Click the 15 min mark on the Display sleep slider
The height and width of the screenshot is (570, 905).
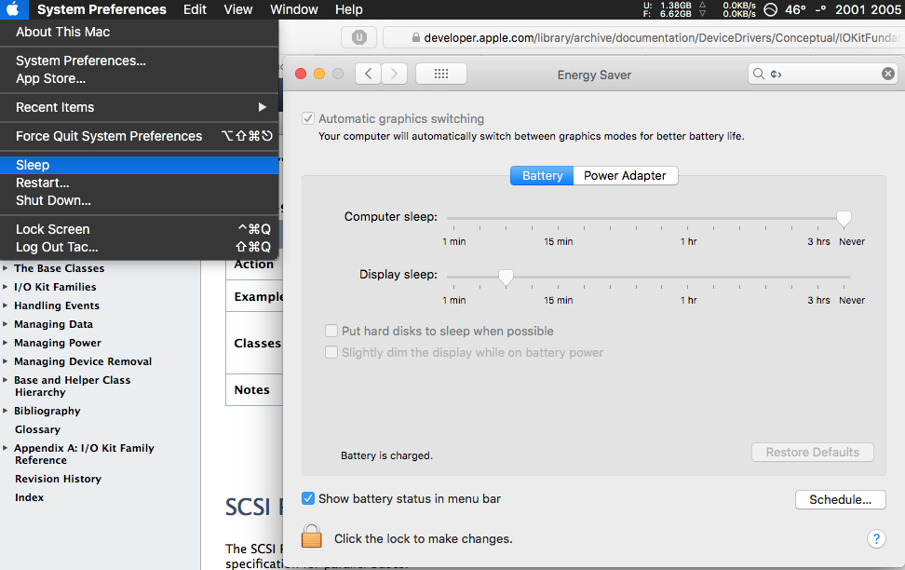coord(558,287)
